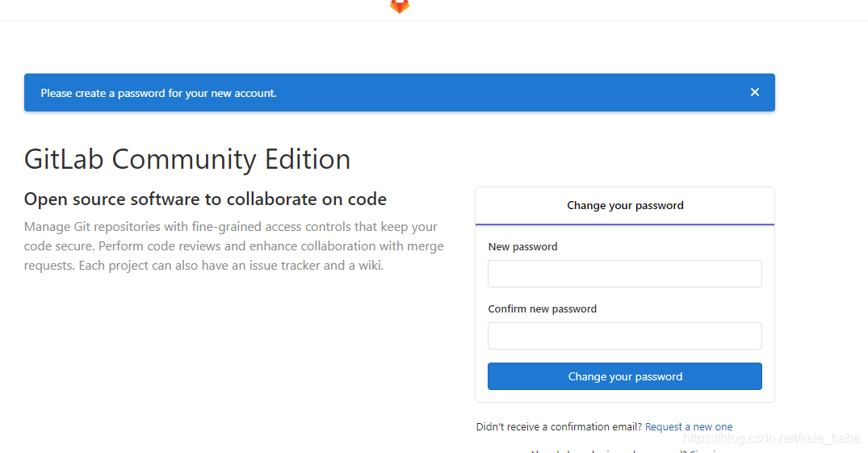Click the 'Open source software to collaborate' heading
868x453 pixels.
click(205, 199)
